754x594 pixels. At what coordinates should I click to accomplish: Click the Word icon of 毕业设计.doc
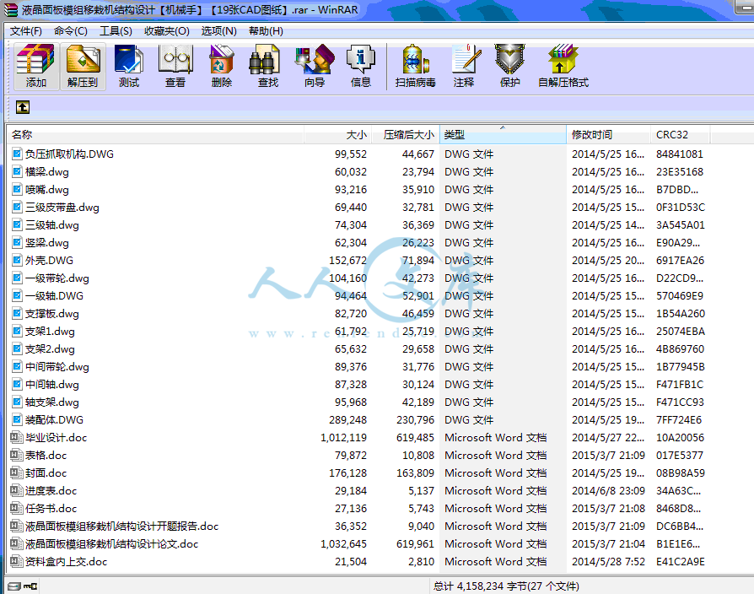(x=17, y=437)
